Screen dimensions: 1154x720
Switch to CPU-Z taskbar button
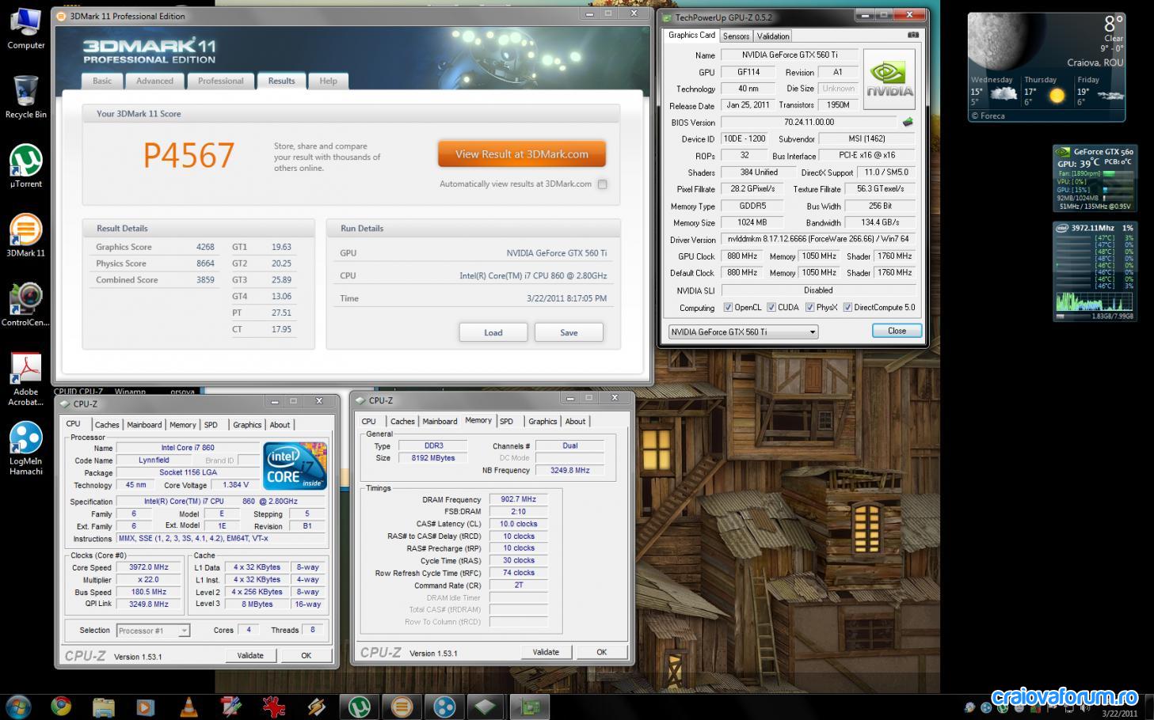click(x=486, y=706)
